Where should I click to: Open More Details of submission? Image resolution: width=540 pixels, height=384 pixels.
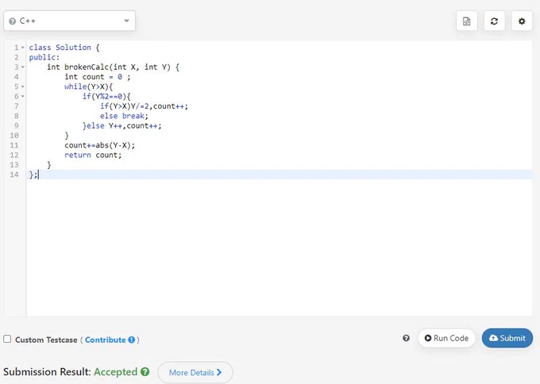(195, 372)
